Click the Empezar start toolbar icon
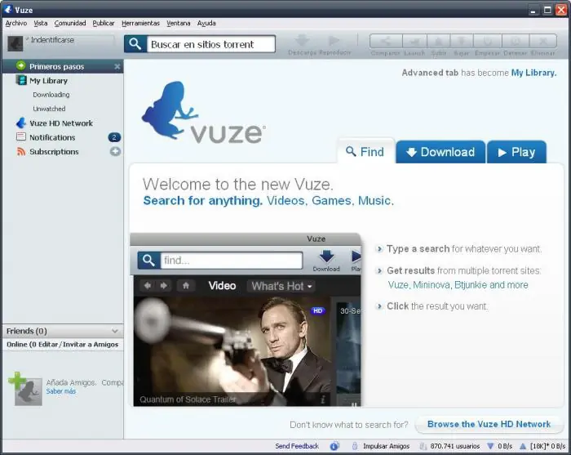 [x=487, y=41]
